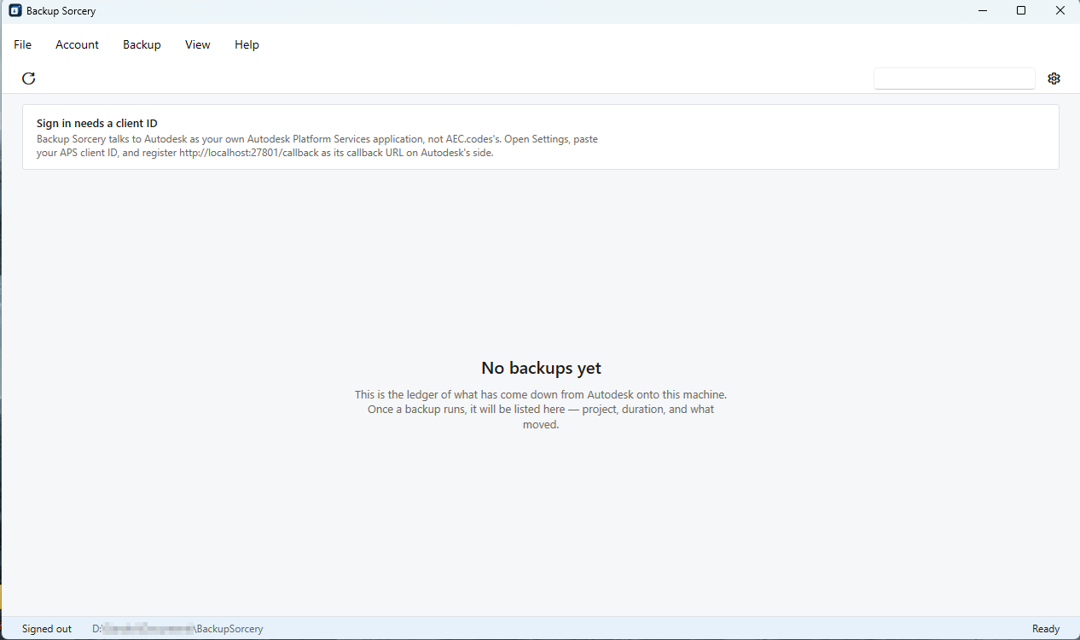Minimize the Backup Sorcery window
The image size is (1080, 640).
(x=983, y=11)
